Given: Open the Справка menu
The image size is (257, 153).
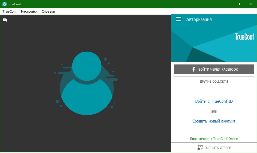Looking at the screenshot, I should pos(48,11).
